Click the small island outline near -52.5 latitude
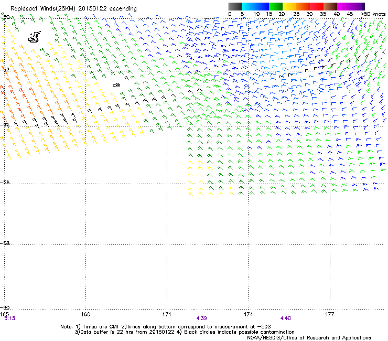 (x=116, y=85)
